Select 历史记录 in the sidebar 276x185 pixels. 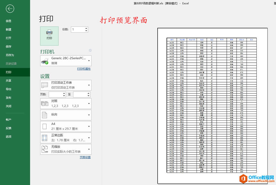15,64
